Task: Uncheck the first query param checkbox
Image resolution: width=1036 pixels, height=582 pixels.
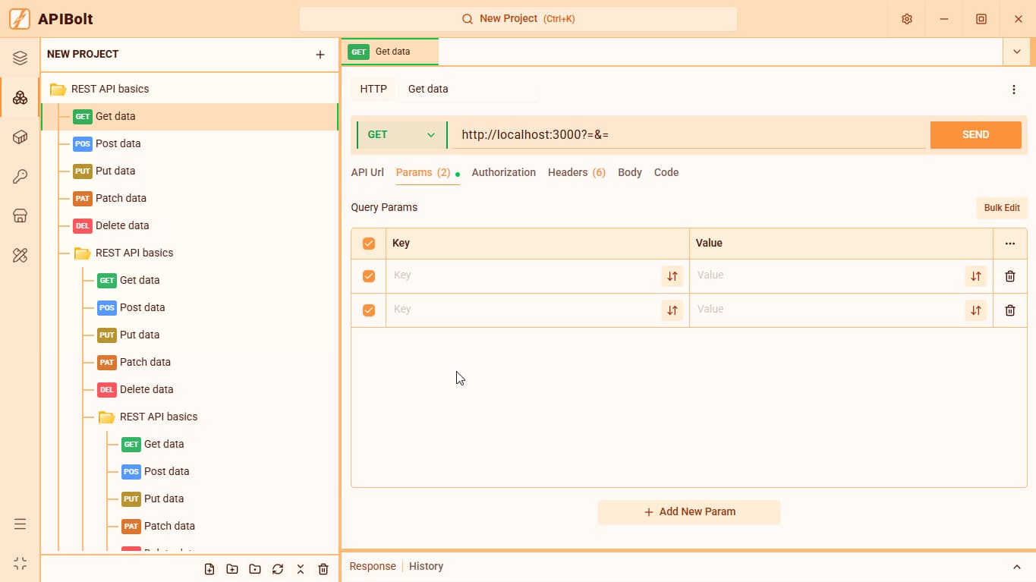Action: pyautogui.click(x=369, y=276)
